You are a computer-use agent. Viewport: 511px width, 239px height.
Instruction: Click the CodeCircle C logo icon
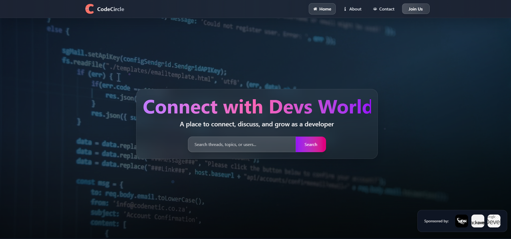click(x=89, y=9)
